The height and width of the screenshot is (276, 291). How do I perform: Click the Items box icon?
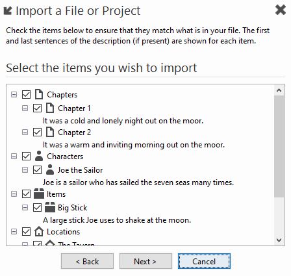[x=39, y=194]
